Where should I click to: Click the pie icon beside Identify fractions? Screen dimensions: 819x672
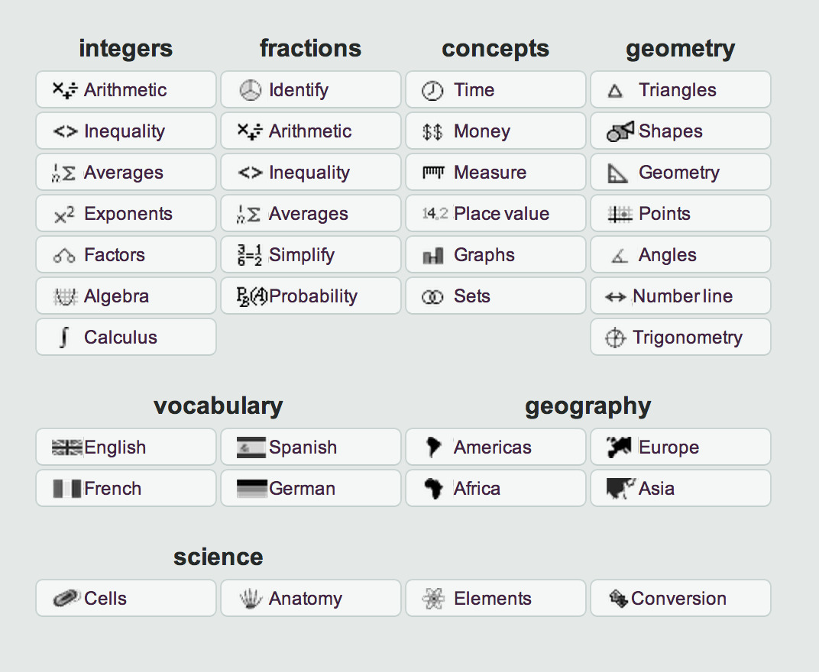point(249,91)
